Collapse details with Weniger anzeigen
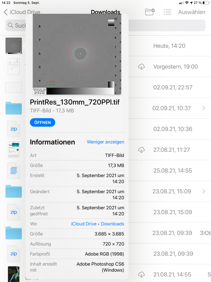The width and height of the screenshot is (211, 282). pyautogui.click(x=105, y=142)
